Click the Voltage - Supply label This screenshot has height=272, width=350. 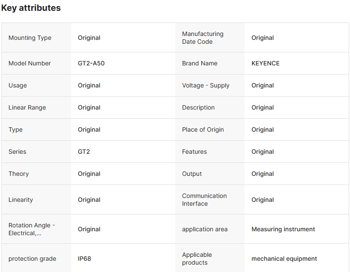click(206, 85)
